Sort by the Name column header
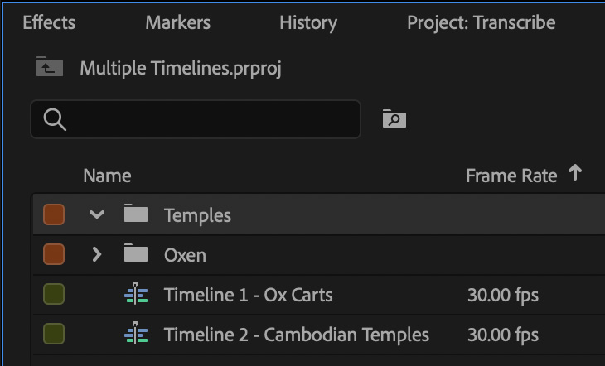This screenshot has width=605, height=366. pos(107,176)
